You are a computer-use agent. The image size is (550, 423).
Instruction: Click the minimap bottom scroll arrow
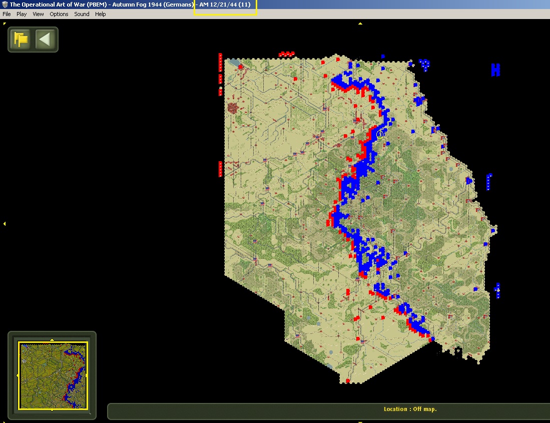52,409
